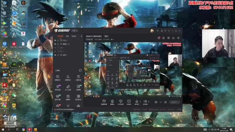Switch to the third scene tab
The height and width of the screenshot is (132, 235).
point(74,36)
